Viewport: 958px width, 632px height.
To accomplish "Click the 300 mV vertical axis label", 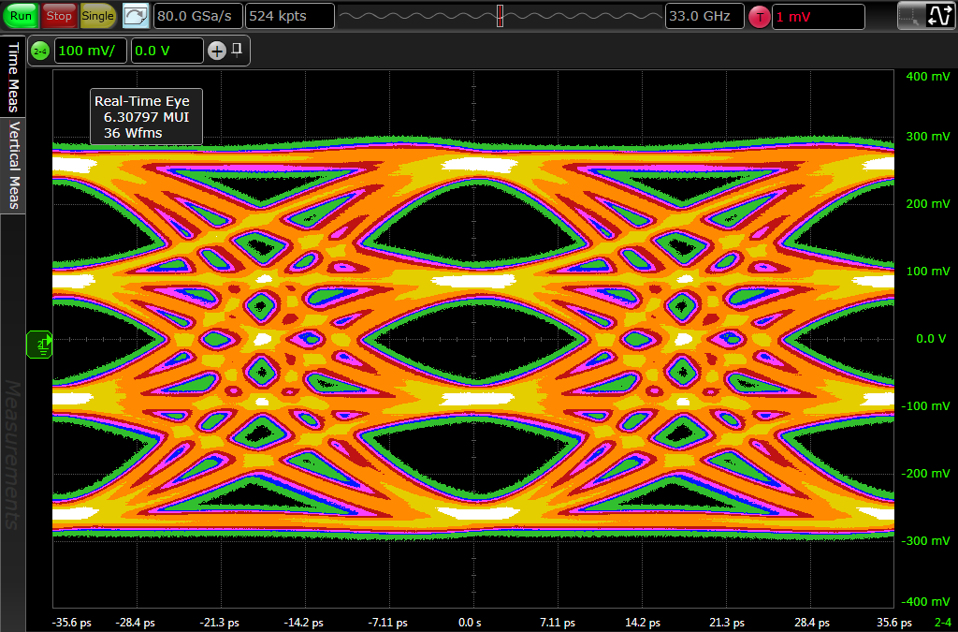I will pos(927,137).
